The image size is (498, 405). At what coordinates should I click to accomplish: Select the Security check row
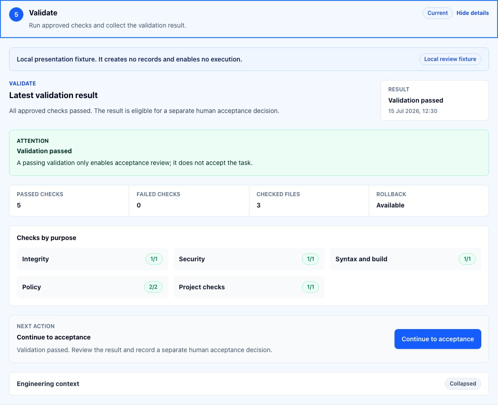[x=249, y=259]
